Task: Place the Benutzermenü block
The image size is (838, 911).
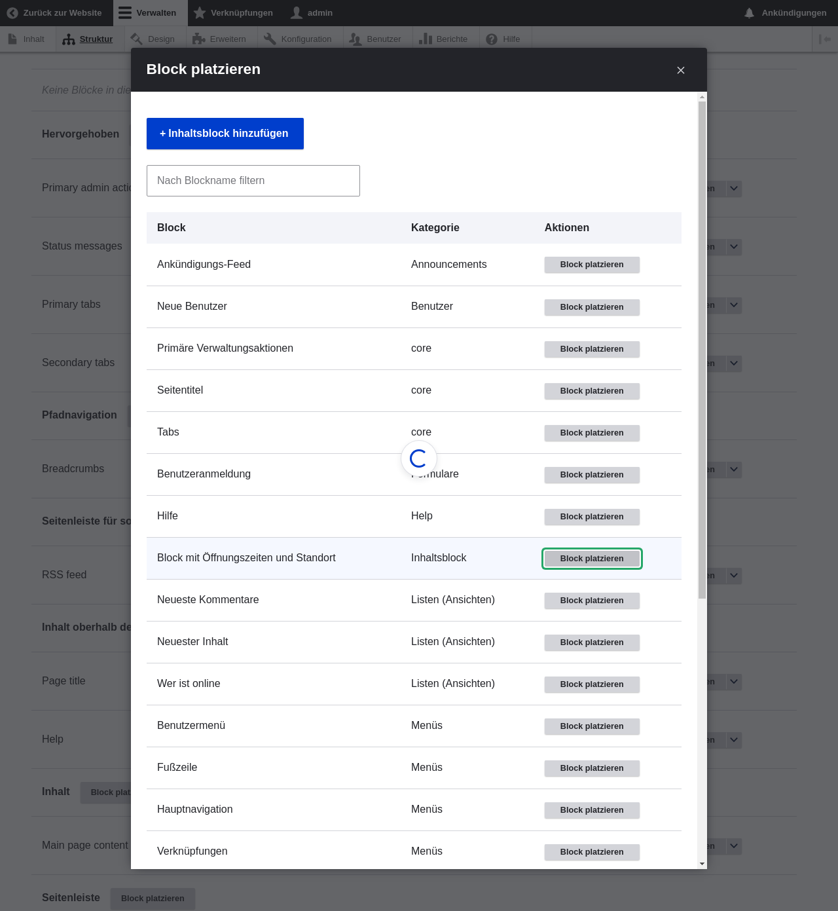Action: click(592, 726)
